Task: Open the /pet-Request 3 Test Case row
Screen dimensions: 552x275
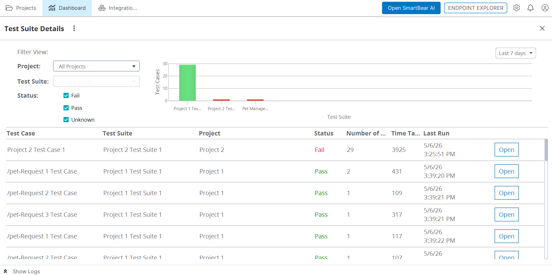Action: [506, 214]
